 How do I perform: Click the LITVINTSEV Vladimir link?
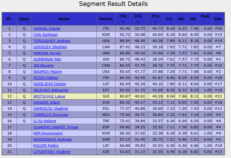52,152
